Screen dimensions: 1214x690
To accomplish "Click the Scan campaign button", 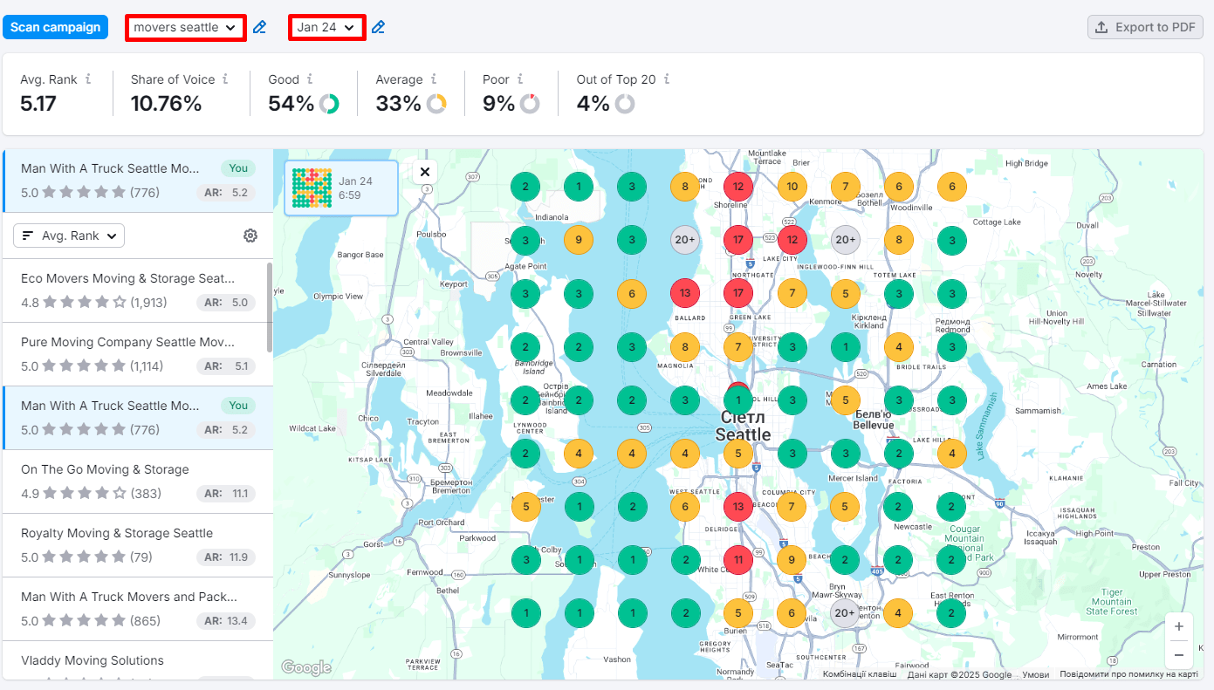I will click(x=55, y=27).
